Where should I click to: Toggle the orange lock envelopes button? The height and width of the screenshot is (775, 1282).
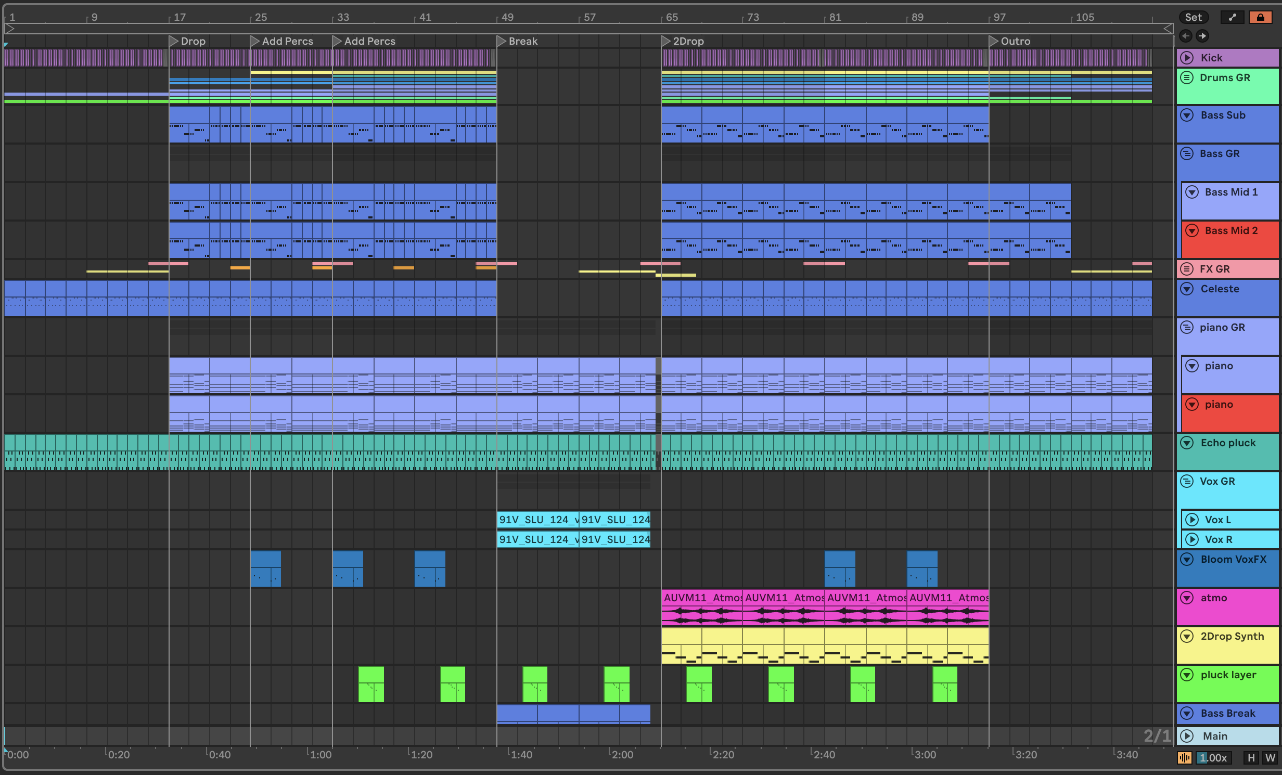[x=1260, y=17]
